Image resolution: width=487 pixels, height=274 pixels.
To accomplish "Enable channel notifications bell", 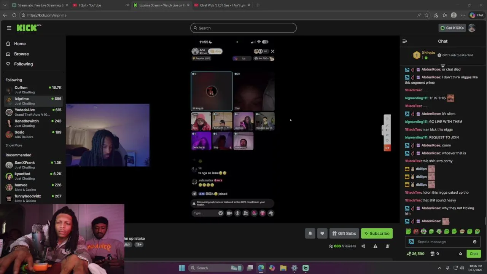I will pos(310,233).
